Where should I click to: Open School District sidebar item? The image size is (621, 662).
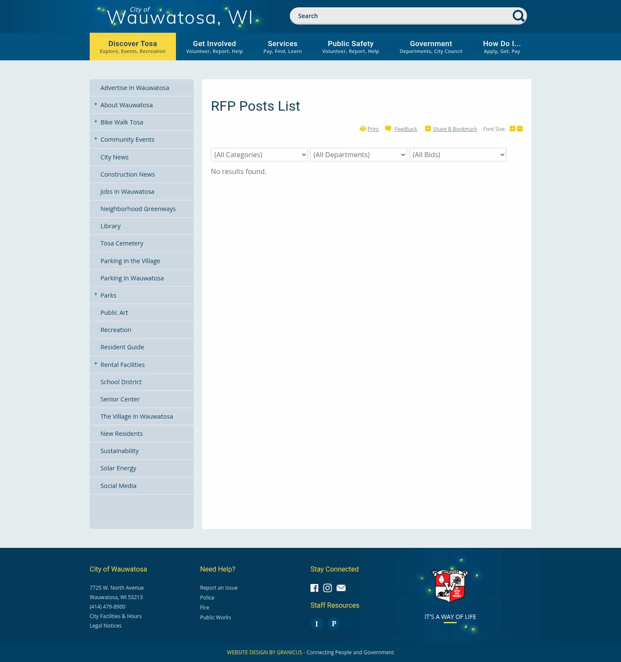141,382
